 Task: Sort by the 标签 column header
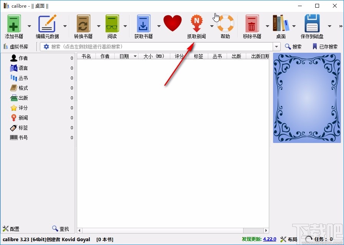click(x=198, y=56)
